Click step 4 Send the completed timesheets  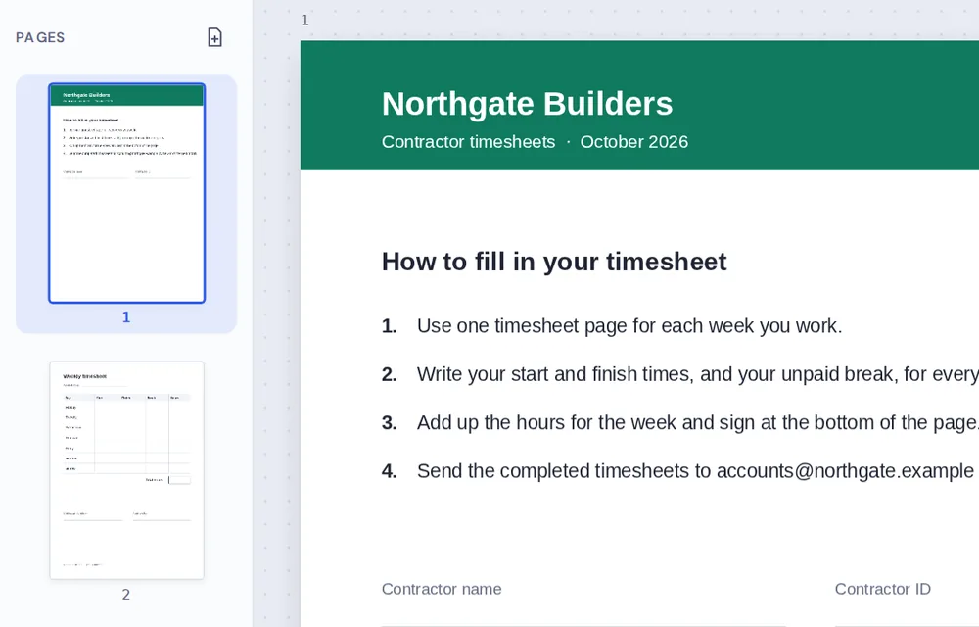point(680,471)
